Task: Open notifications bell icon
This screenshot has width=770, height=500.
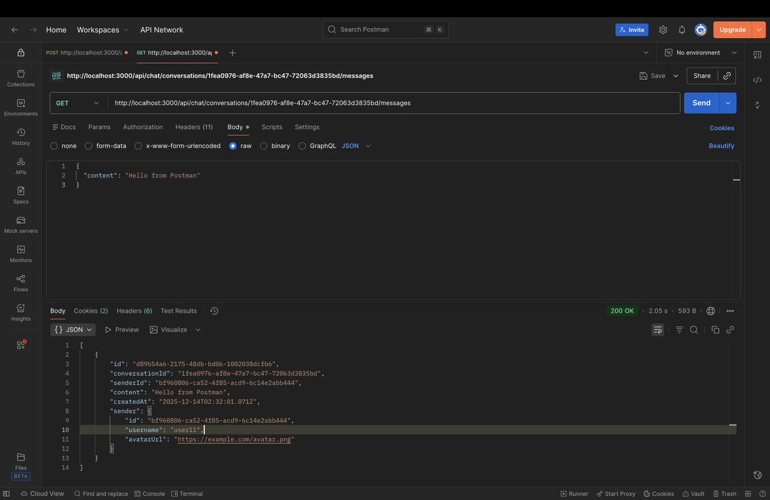Action: click(x=681, y=30)
